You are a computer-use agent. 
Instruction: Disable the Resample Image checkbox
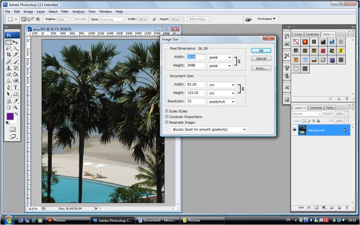pos(167,123)
